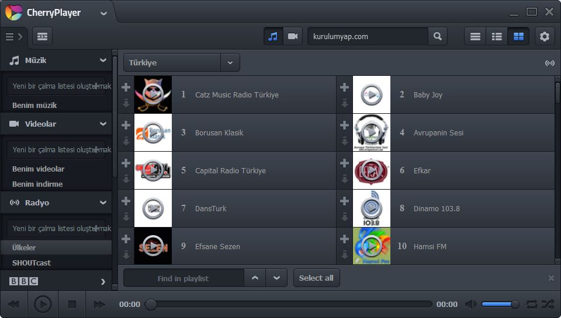This screenshot has width=561, height=318.
Task: Download Borusan Klasik with the arrow icon
Action: [126, 141]
